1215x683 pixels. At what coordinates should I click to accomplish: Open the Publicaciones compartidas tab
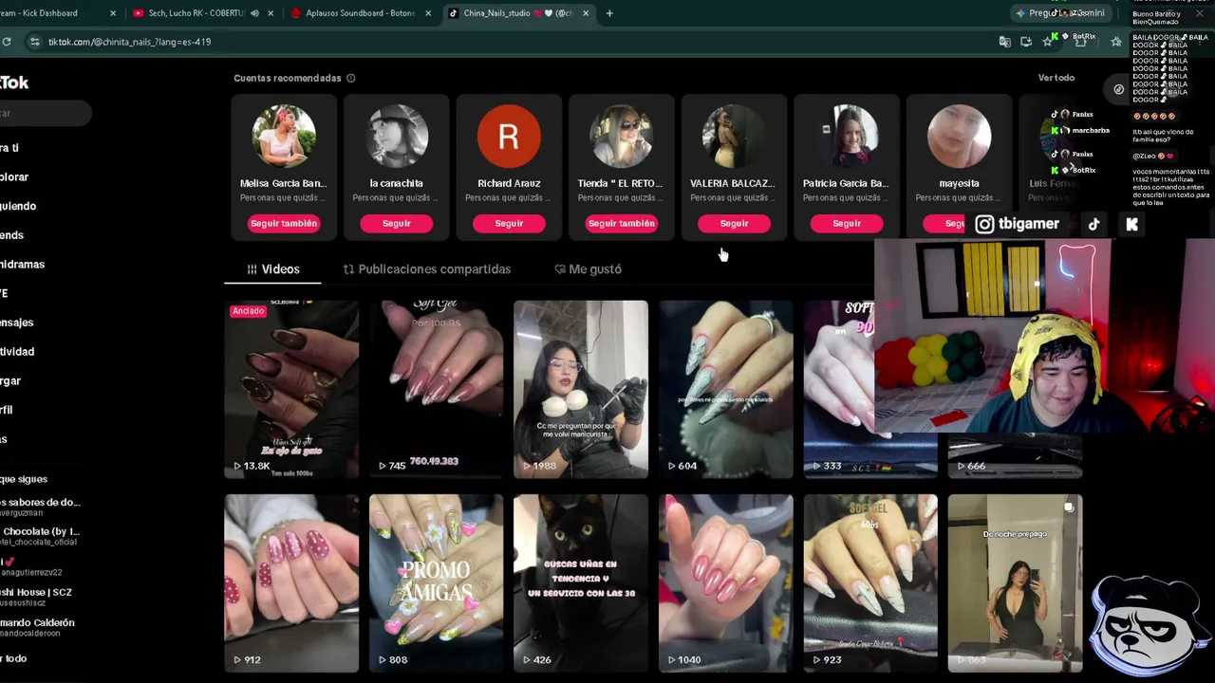[426, 269]
